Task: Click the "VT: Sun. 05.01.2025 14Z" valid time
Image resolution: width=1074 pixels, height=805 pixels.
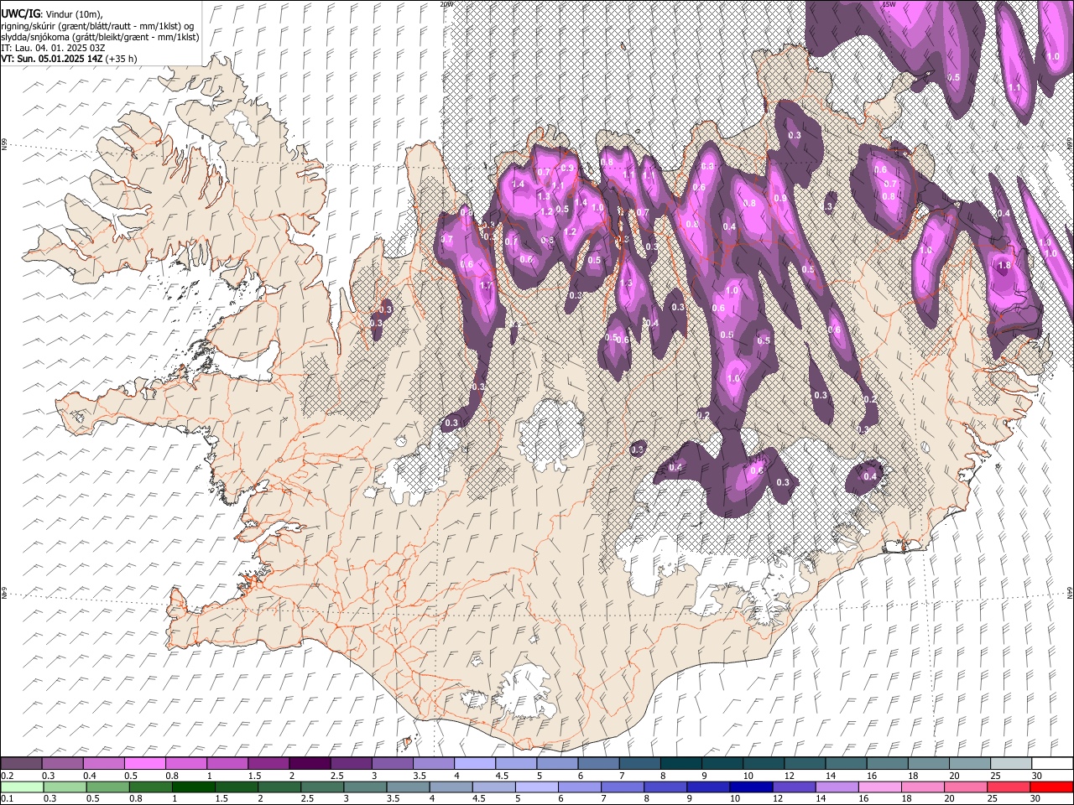Action: [52, 59]
